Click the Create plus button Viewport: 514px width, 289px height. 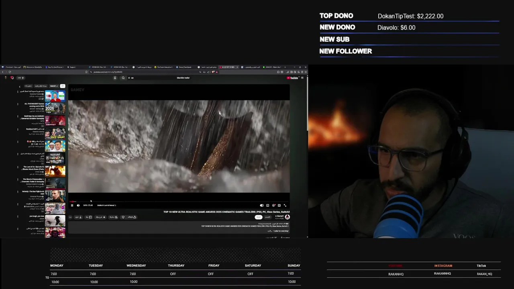tap(21, 78)
